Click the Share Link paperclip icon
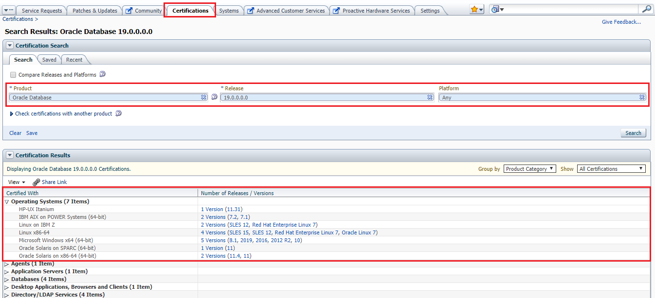 coord(36,182)
